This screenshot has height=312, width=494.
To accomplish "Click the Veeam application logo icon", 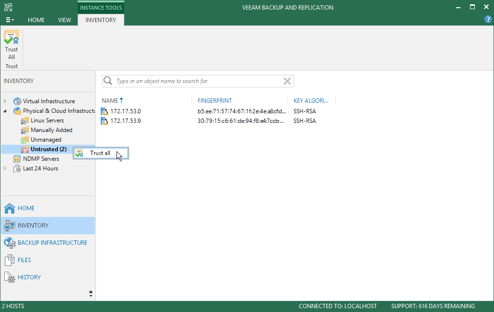I will pyautogui.click(x=8, y=7).
